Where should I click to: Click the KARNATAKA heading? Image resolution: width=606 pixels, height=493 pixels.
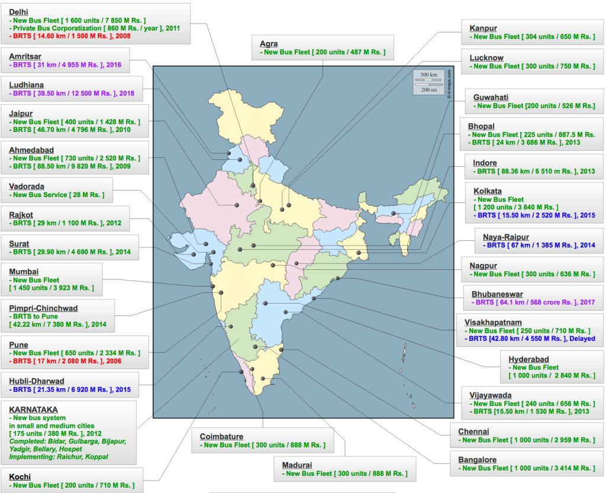point(34,410)
